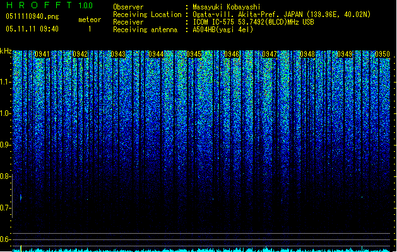Select the filename 0511110940.png

click(32, 16)
